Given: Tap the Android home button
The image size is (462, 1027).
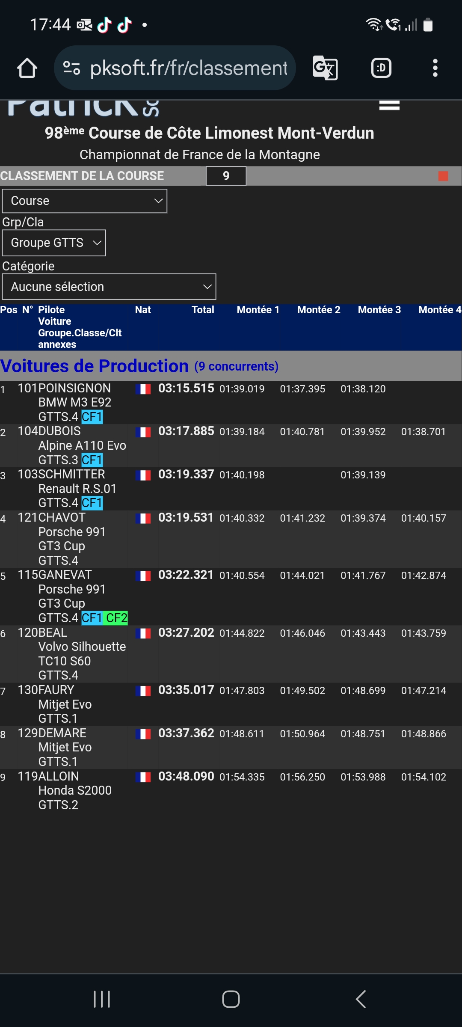Looking at the screenshot, I should (x=231, y=999).
